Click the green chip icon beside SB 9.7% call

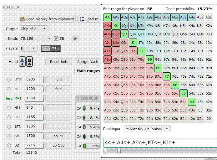[x=84, y=137]
